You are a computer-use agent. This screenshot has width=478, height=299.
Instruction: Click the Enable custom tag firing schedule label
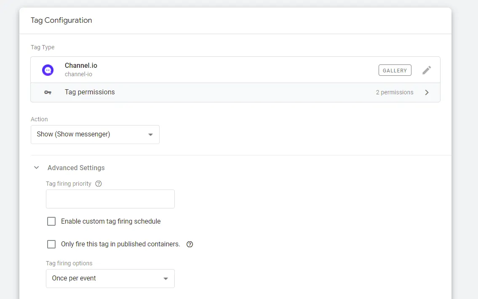[111, 222]
